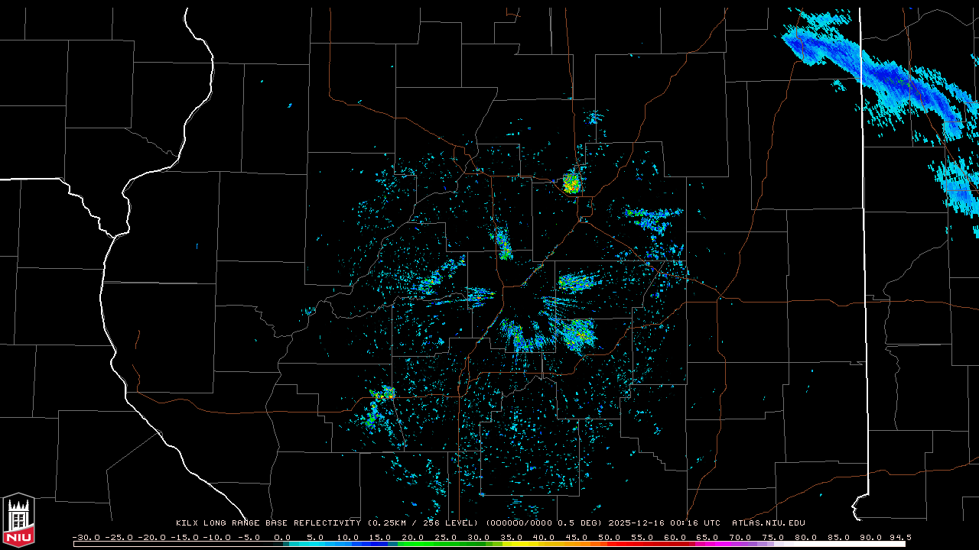Click the 94.5 maximum value scale label
The image size is (979, 550).
899,537
